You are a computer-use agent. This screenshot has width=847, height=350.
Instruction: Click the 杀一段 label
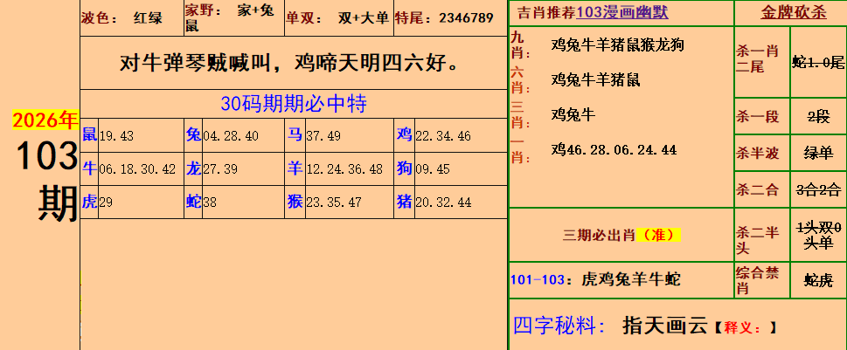click(757, 116)
